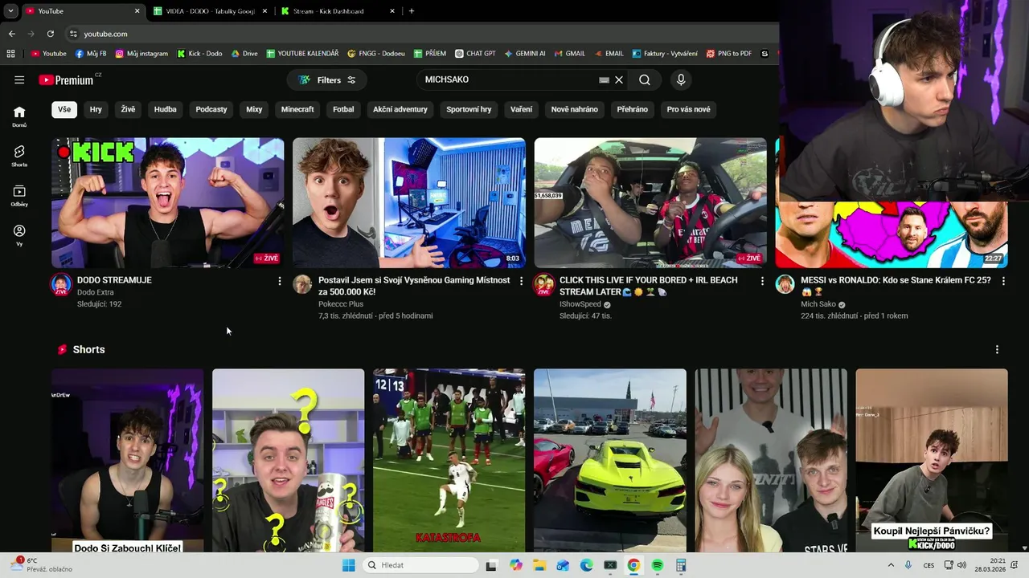Viewport: 1029px width, 578px height.
Task: Select the Mixy filter chip
Action: (x=254, y=109)
